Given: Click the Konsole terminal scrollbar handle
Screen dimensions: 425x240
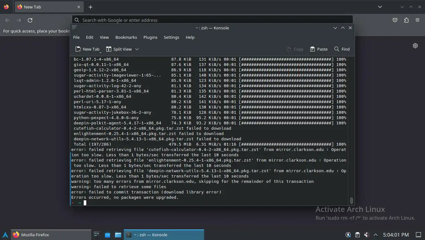Looking at the screenshot, I should tap(352, 200).
